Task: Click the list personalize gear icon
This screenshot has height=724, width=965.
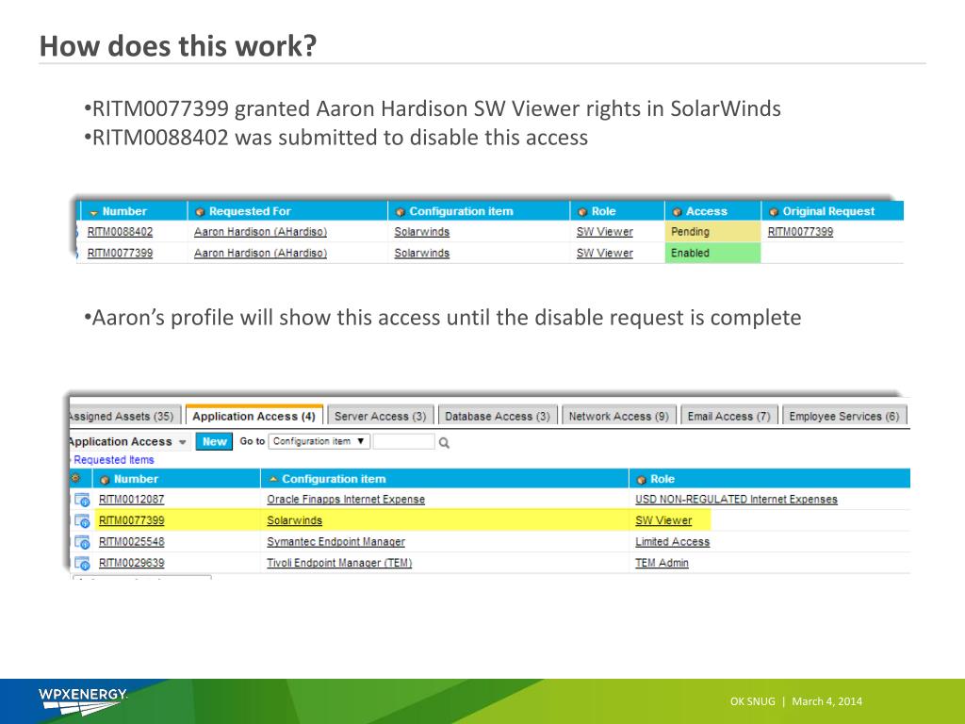Action: (75, 478)
